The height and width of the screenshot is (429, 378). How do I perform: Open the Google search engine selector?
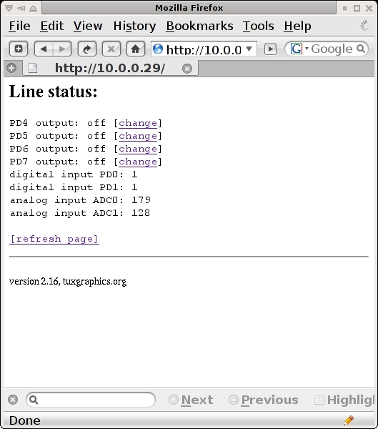(x=299, y=49)
